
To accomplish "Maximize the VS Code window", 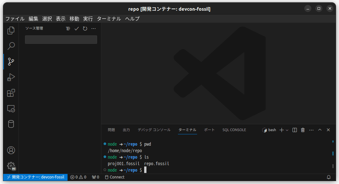I will 319,9.
